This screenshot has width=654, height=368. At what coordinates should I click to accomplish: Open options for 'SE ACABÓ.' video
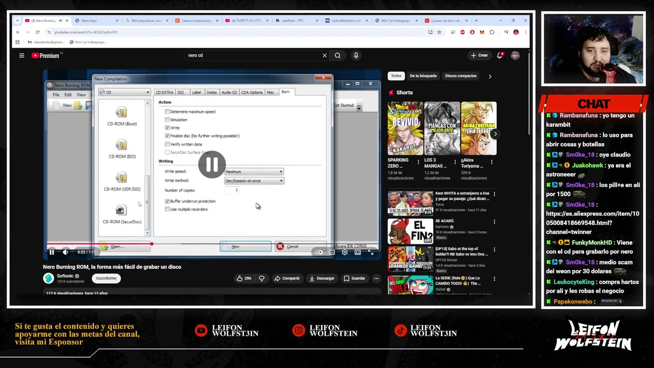coord(494,222)
